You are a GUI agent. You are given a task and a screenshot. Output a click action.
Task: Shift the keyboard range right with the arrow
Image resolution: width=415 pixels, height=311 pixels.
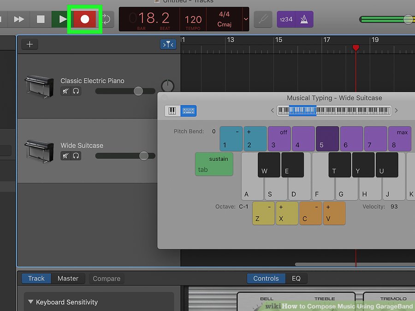pyautogui.click(x=396, y=110)
